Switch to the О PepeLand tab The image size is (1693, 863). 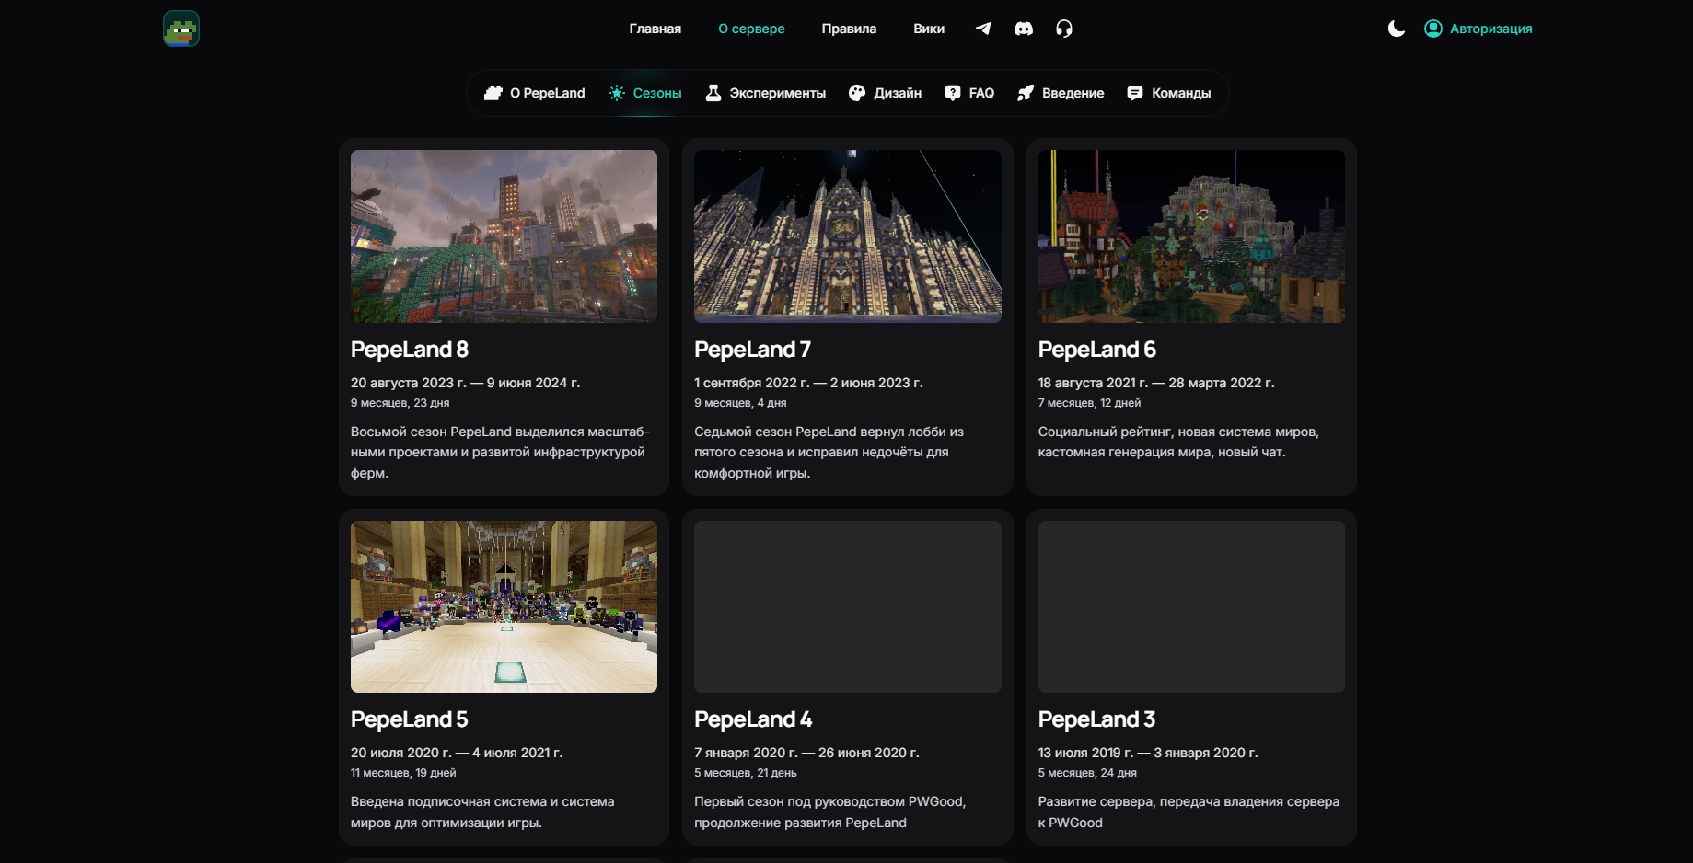pos(548,93)
